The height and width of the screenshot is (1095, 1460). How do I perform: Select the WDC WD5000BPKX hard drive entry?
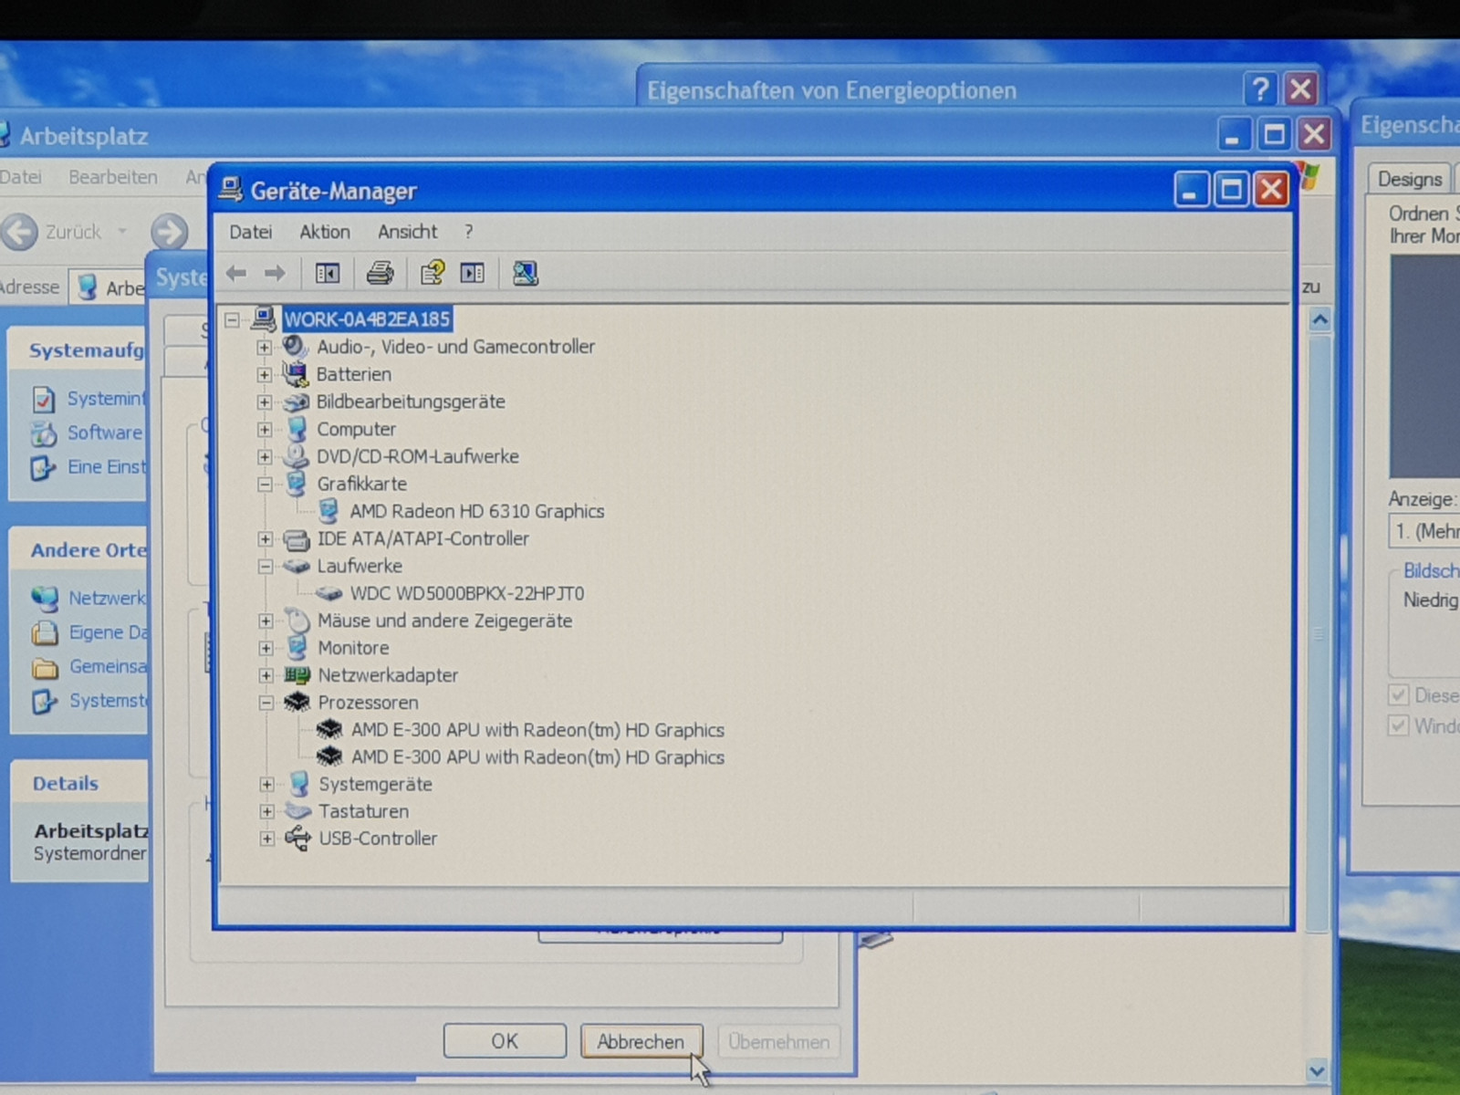coord(466,593)
